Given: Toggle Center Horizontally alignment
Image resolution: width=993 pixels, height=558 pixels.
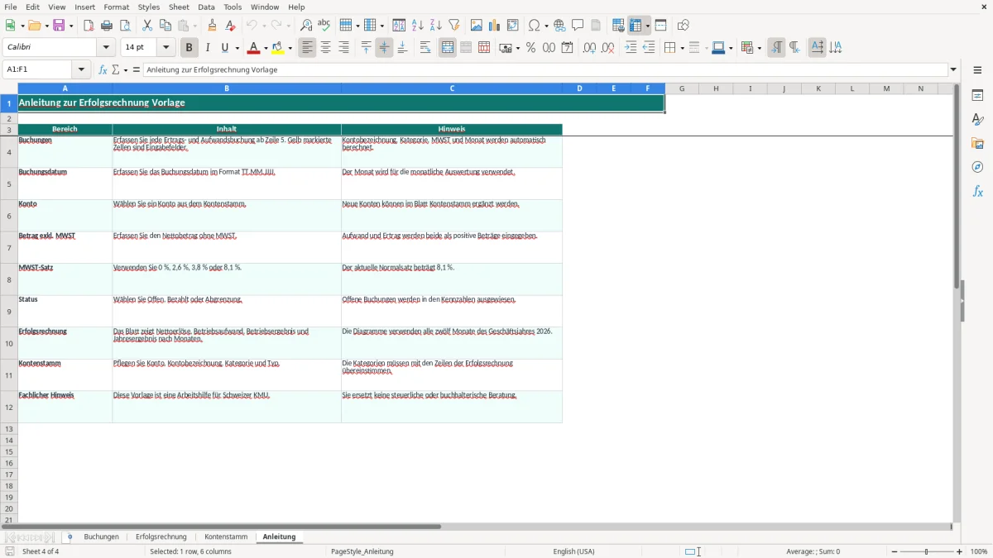Looking at the screenshot, I should tap(325, 48).
